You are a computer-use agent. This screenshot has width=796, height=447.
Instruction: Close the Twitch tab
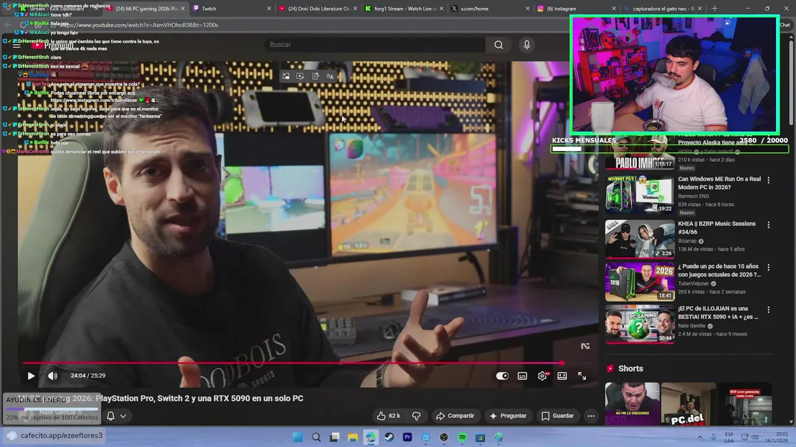269,9
